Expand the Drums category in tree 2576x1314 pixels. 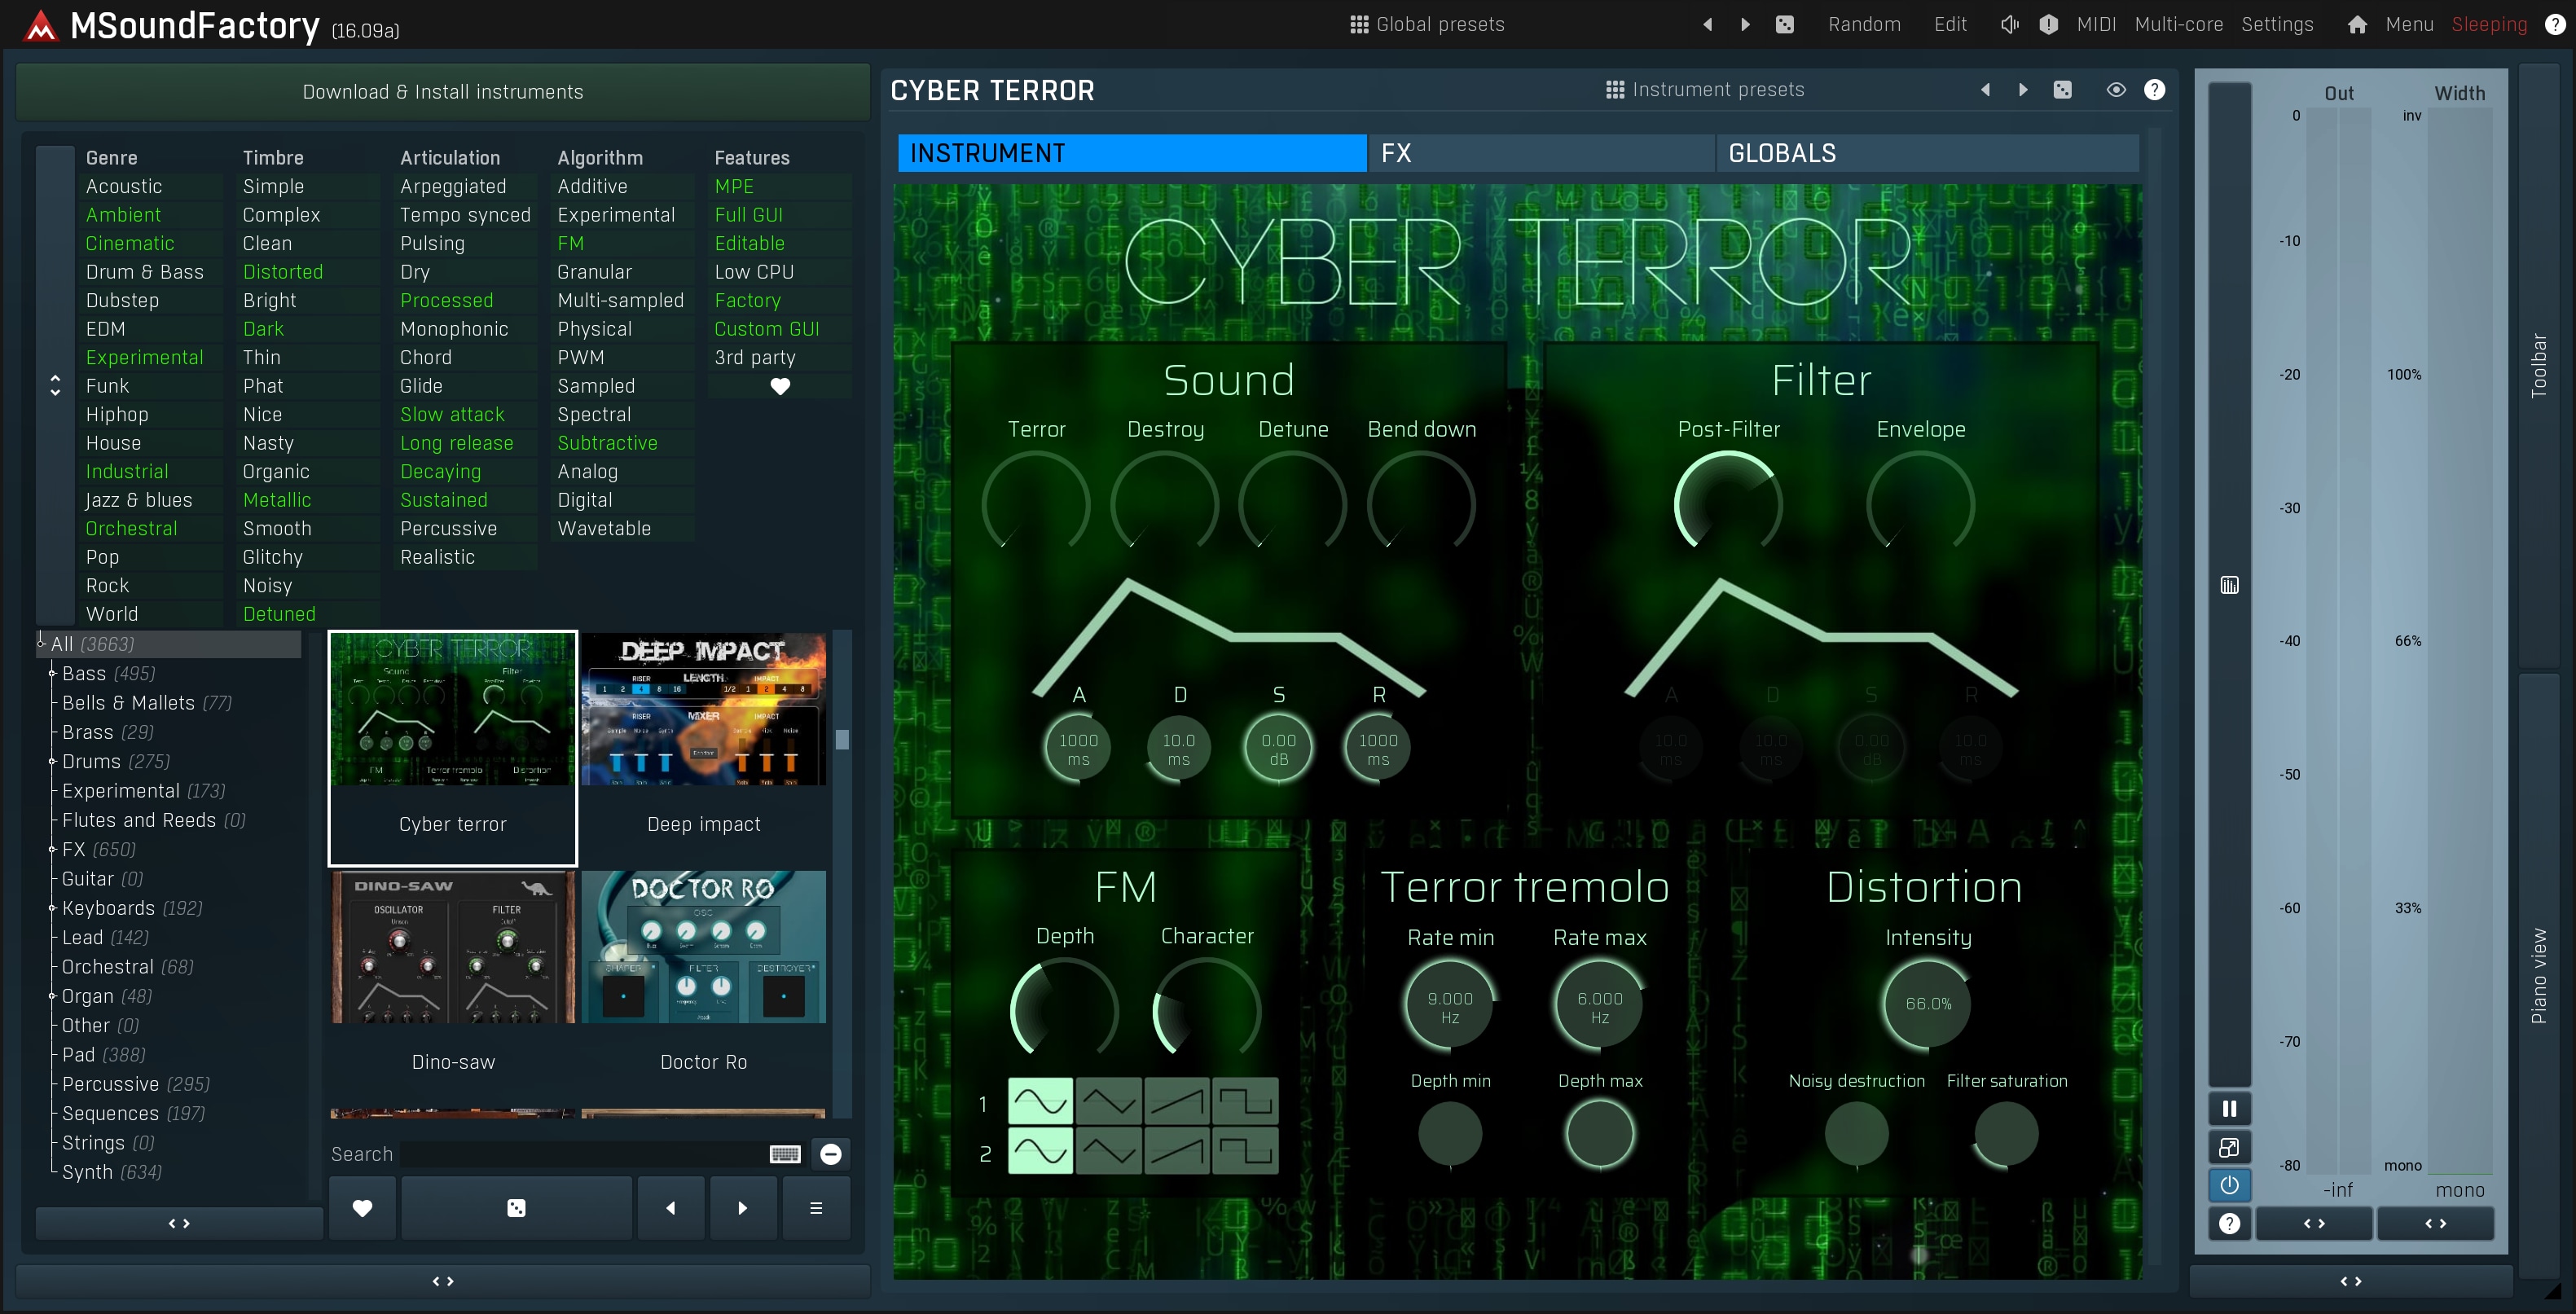[52, 761]
